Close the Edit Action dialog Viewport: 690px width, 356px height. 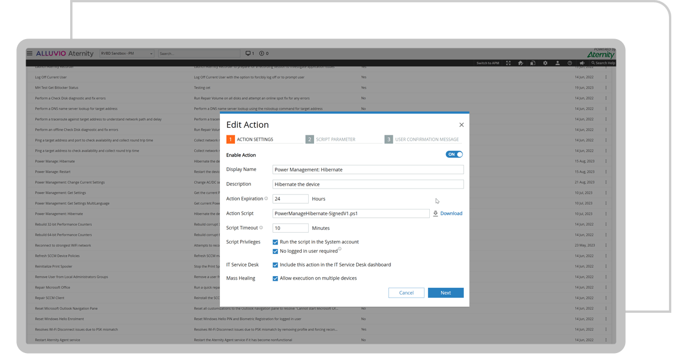coord(461,125)
